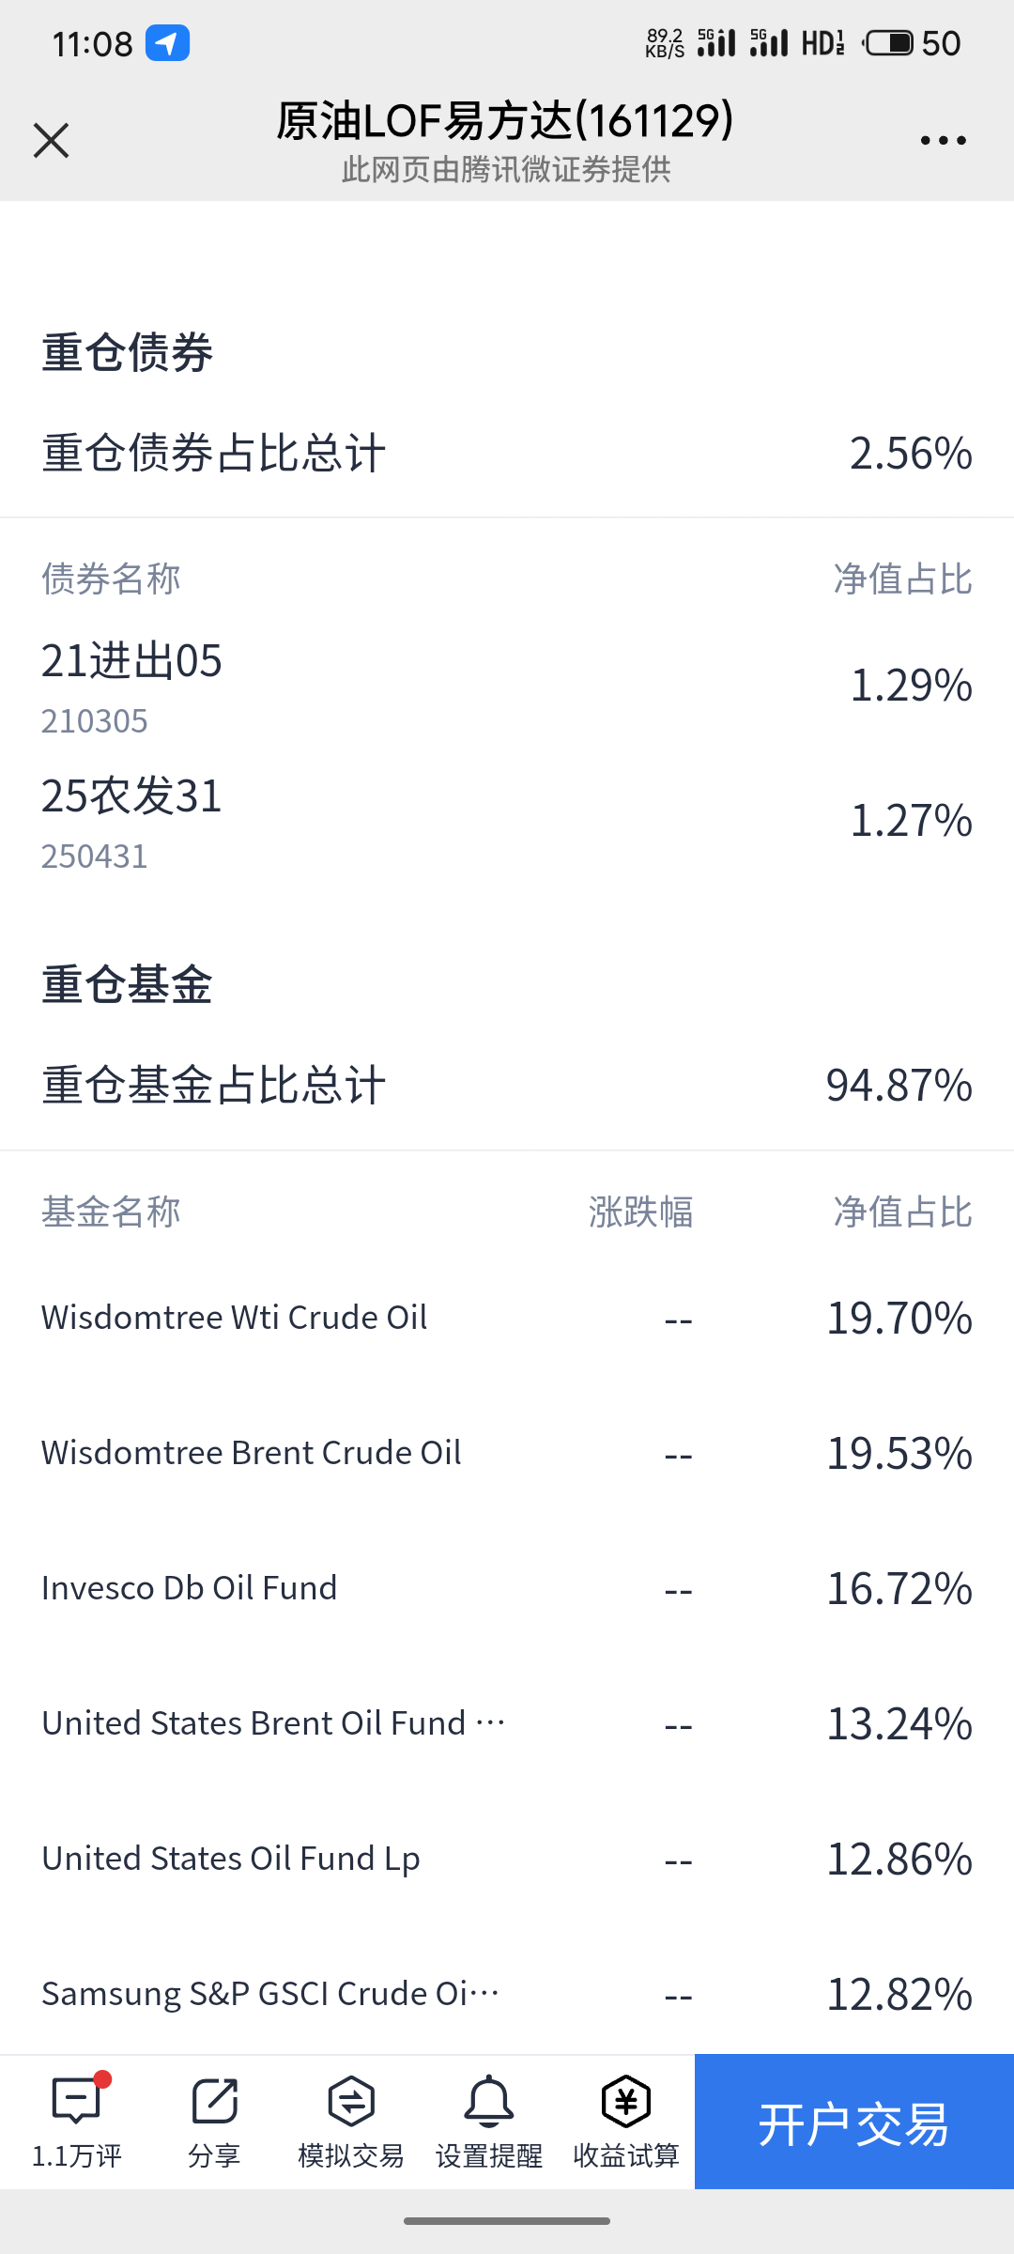Close the webpage with X icon

[x=51, y=141]
